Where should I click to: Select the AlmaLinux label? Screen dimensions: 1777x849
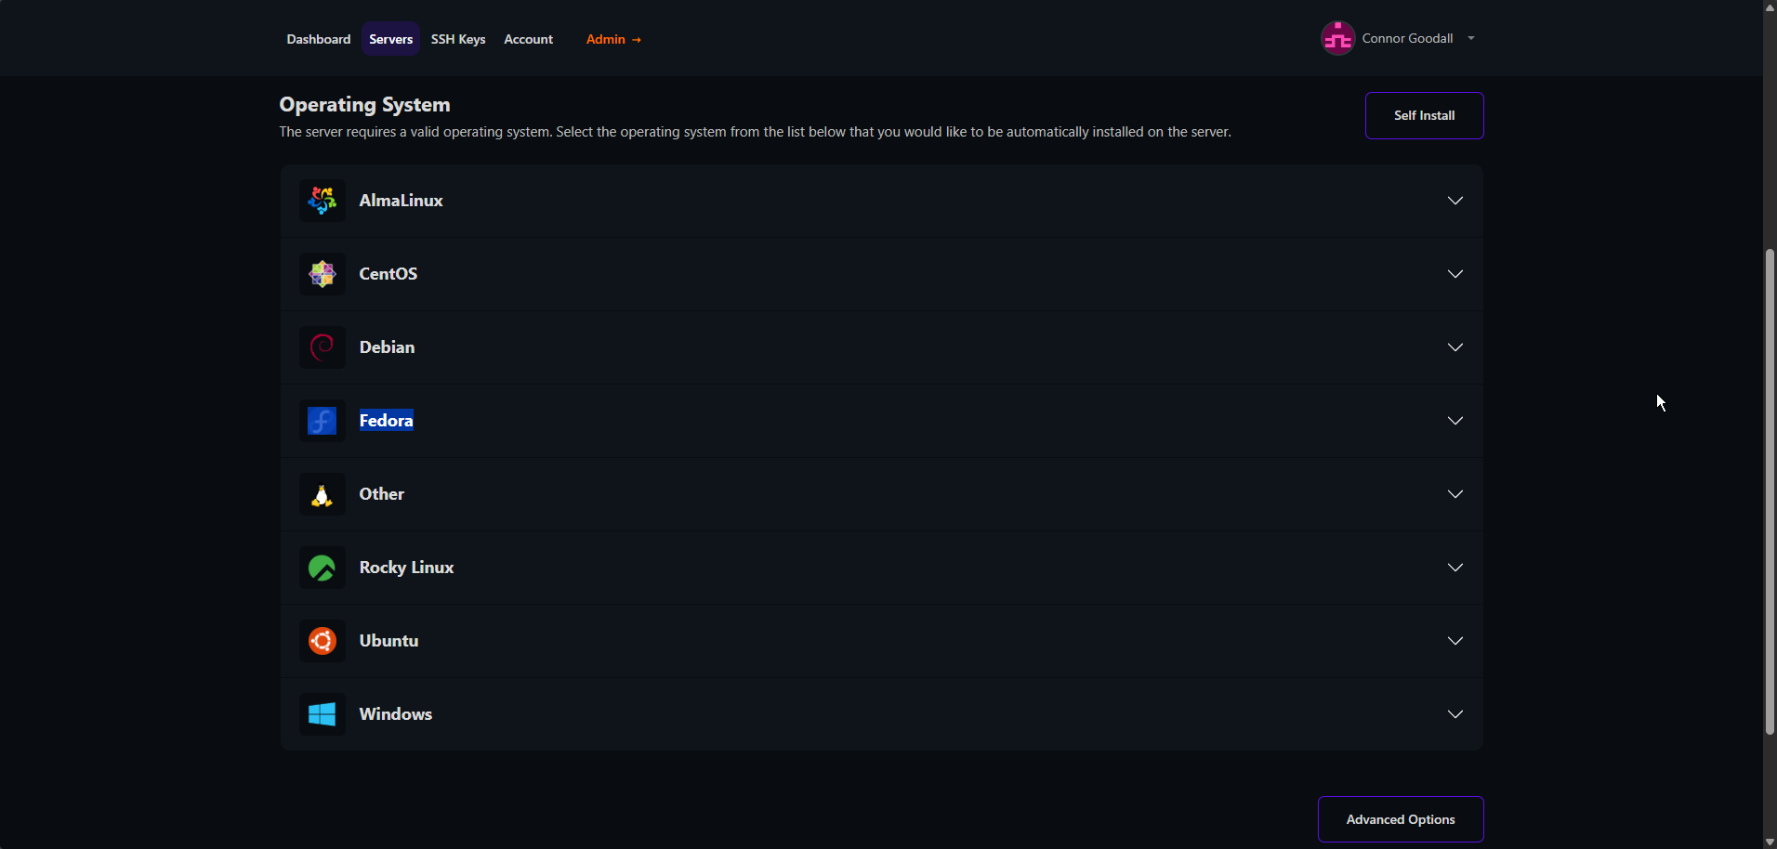(401, 201)
